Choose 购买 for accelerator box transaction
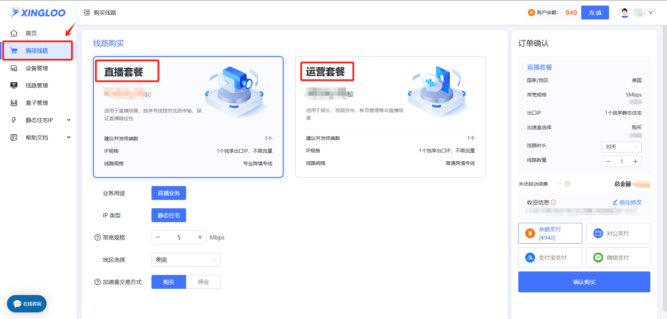Viewport: 667px width, 319px height. tap(169, 282)
